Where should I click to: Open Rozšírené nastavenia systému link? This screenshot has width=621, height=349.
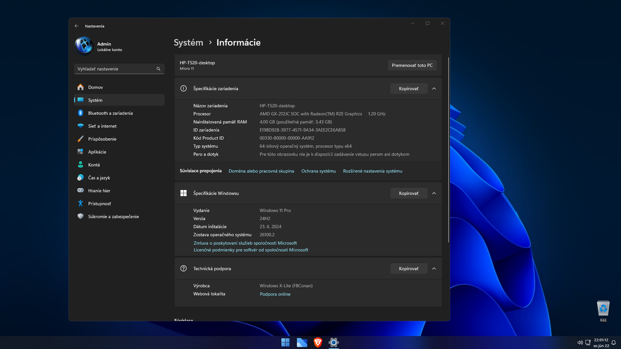pos(373,171)
